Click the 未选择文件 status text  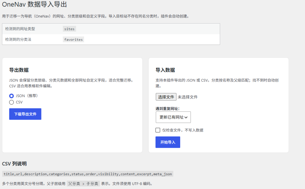[188, 97]
